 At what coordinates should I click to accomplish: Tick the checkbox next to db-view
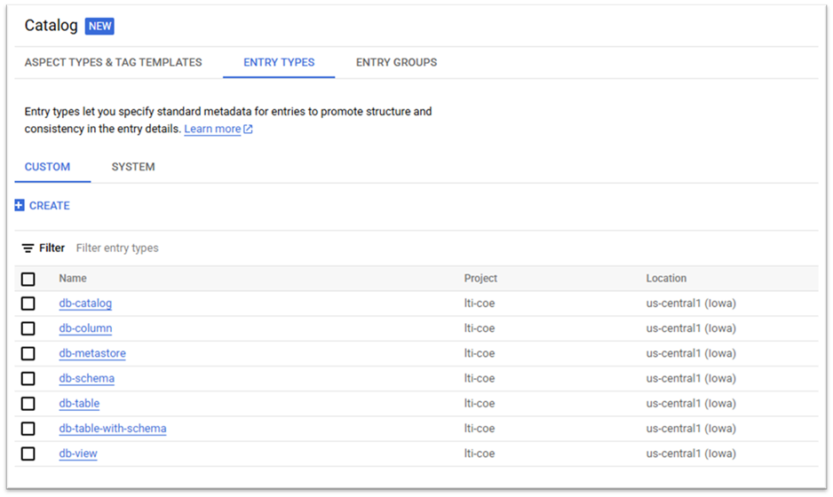point(28,454)
